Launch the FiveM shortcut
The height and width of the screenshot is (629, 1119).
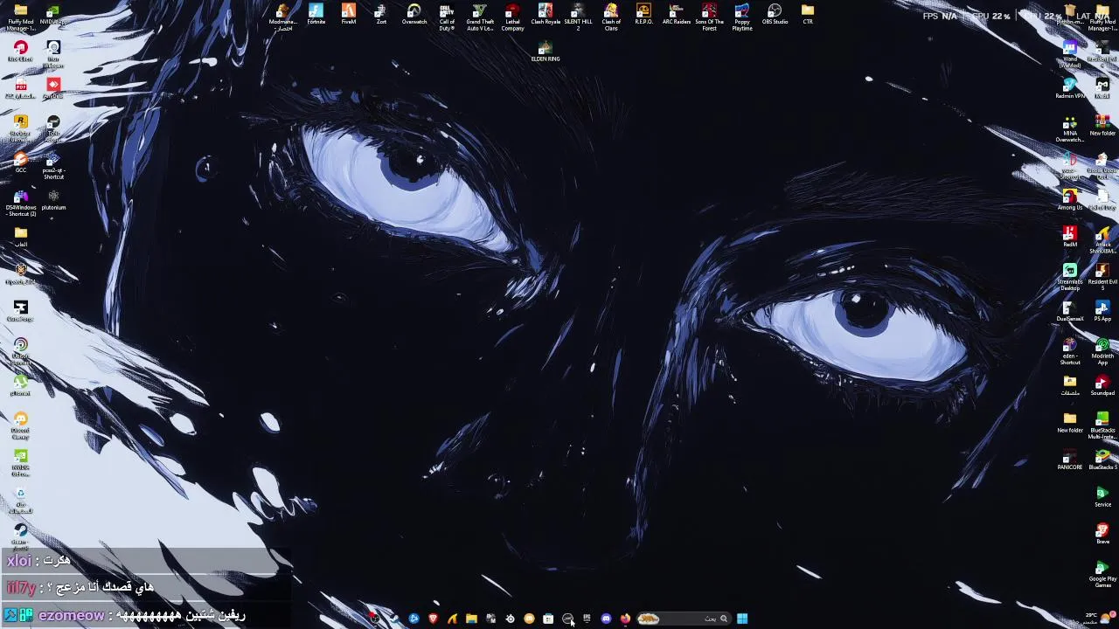[349, 16]
